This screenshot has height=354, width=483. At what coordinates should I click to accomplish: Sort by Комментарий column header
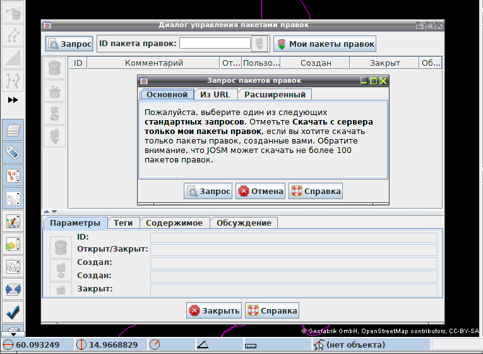click(x=153, y=63)
